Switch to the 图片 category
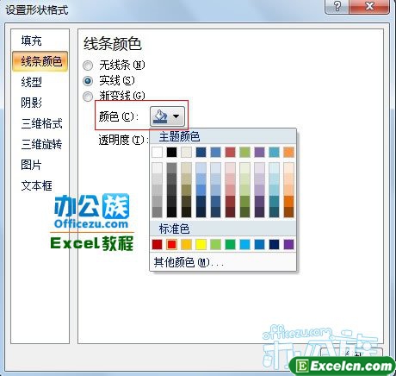The width and height of the screenshot is (396, 376). [x=31, y=165]
